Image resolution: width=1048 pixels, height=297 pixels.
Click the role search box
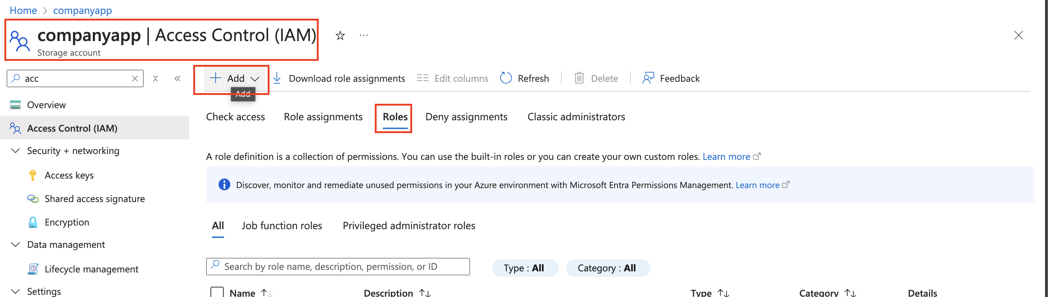pos(338,267)
